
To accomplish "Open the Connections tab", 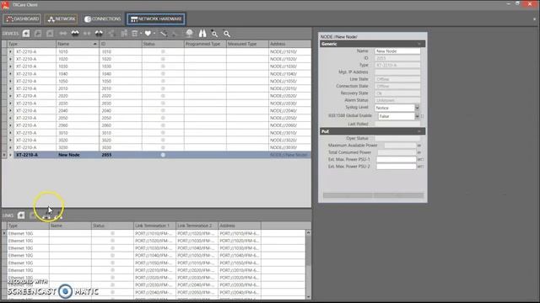I will pos(103,19).
